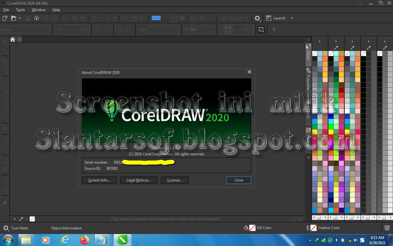Switch to the Palettes docker tab

click(x=308, y=137)
